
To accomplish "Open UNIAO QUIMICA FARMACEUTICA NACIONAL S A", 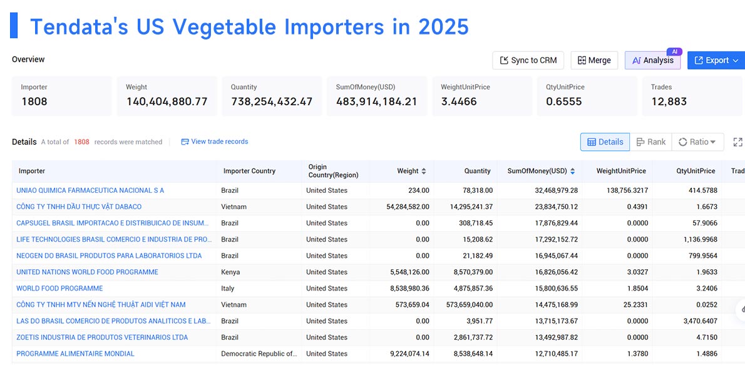I will 90,190.
